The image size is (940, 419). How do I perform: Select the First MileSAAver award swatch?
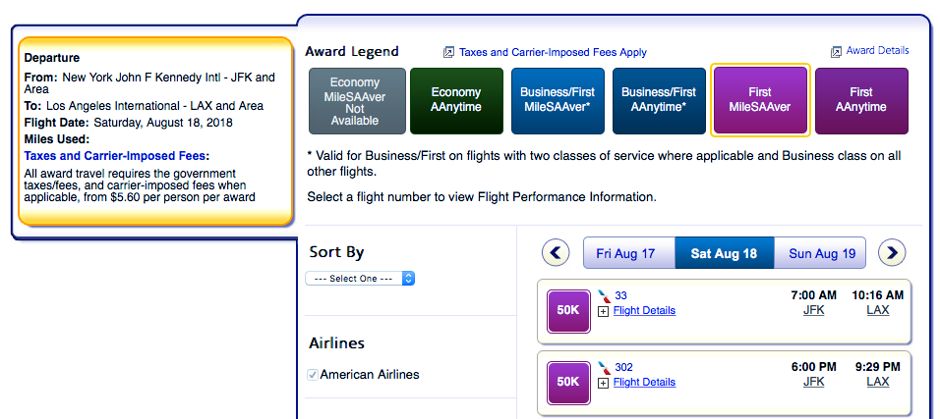click(x=760, y=100)
